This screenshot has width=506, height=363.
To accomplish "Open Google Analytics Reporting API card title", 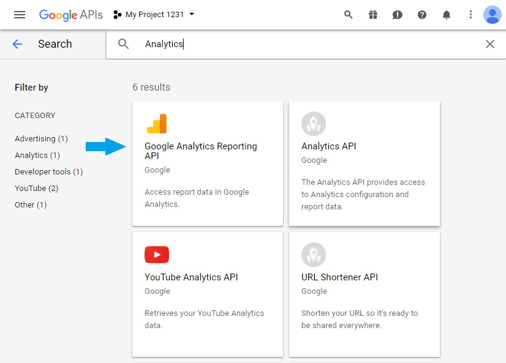I will [201, 151].
